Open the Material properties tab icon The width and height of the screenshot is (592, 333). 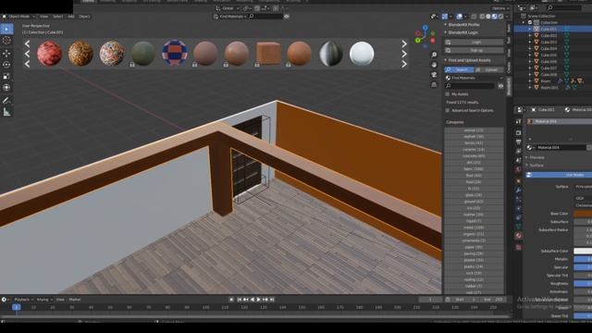tap(518, 236)
